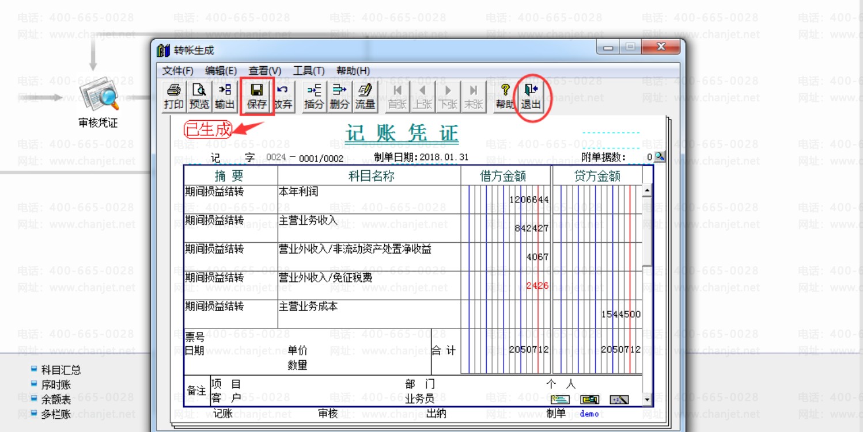
Task: Click the 摘要 cell in the 本年利润 row
Action: 230,200
